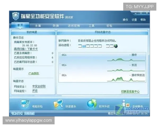Open the 首页 tab
Screen dimensions: 159x127
pyautogui.click(x=20, y=25)
